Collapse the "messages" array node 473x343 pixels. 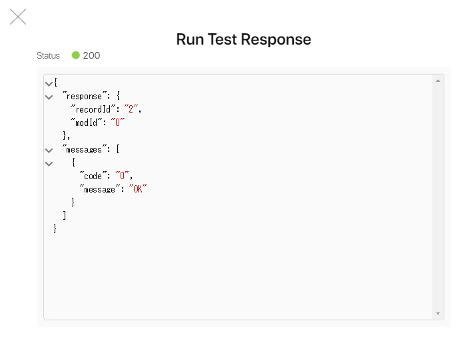(x=49, y=151)
